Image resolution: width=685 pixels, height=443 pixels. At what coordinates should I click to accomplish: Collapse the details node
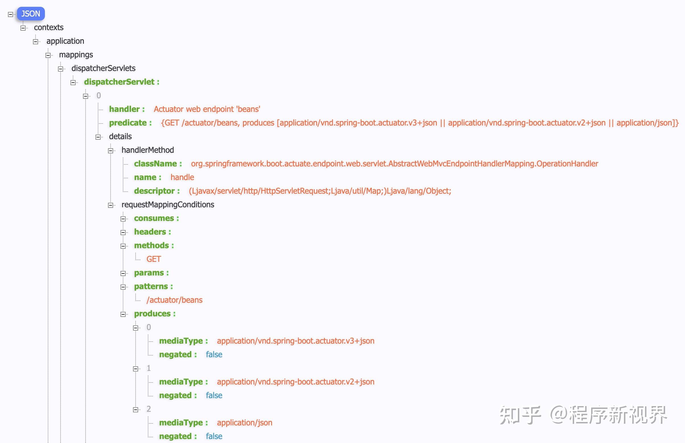(98, 137)
